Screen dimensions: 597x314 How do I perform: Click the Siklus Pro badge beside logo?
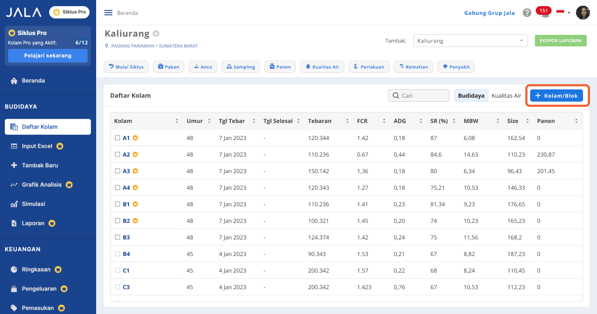point(69,12)
